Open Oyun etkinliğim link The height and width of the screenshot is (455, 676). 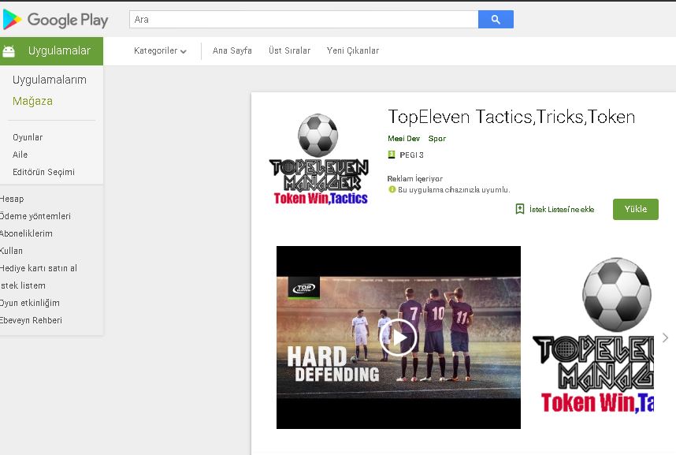(x=30, y=303)
